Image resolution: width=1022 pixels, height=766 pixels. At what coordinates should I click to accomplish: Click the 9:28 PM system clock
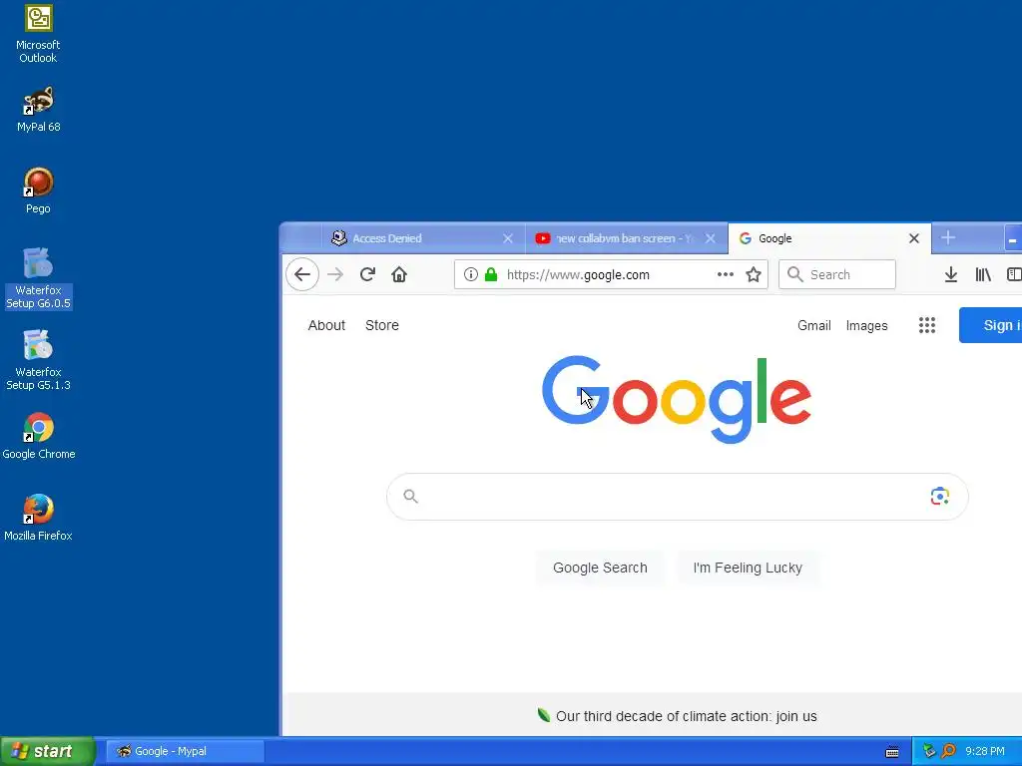985,751
